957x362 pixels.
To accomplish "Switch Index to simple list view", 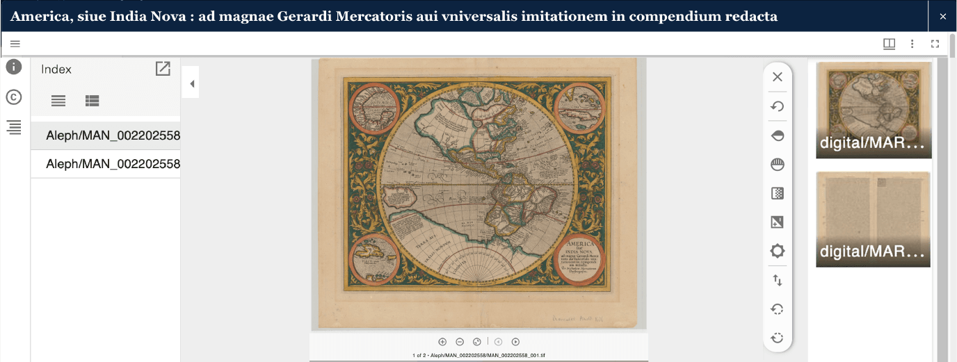I will pos(58,101).
